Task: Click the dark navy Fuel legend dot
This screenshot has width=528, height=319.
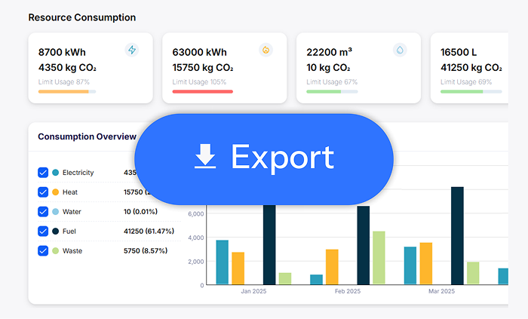Action: point(56,232)
